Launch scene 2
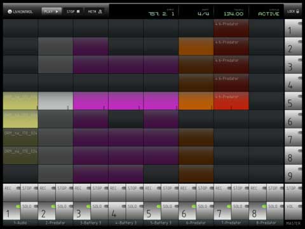 [x=293, y=46]
